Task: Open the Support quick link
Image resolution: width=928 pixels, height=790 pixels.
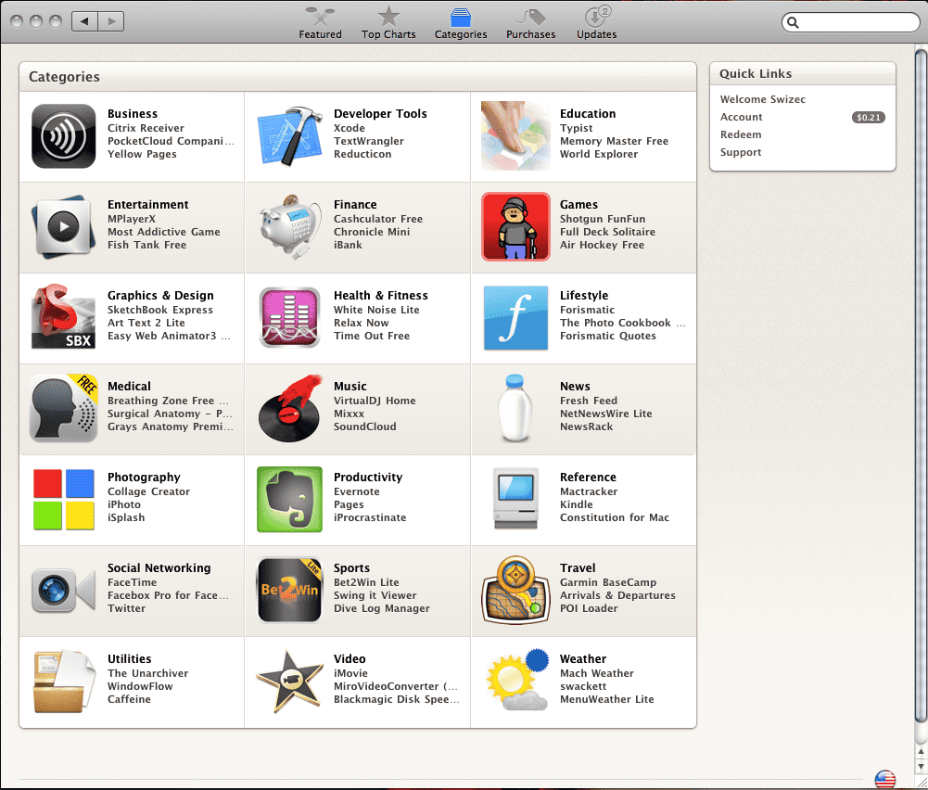Action: [741, 152]
